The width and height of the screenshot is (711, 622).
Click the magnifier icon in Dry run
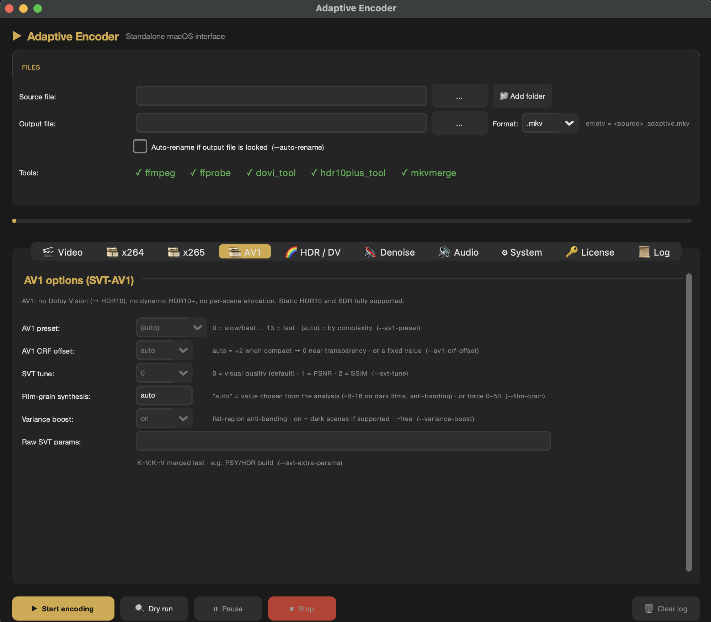tap(140, 608)
